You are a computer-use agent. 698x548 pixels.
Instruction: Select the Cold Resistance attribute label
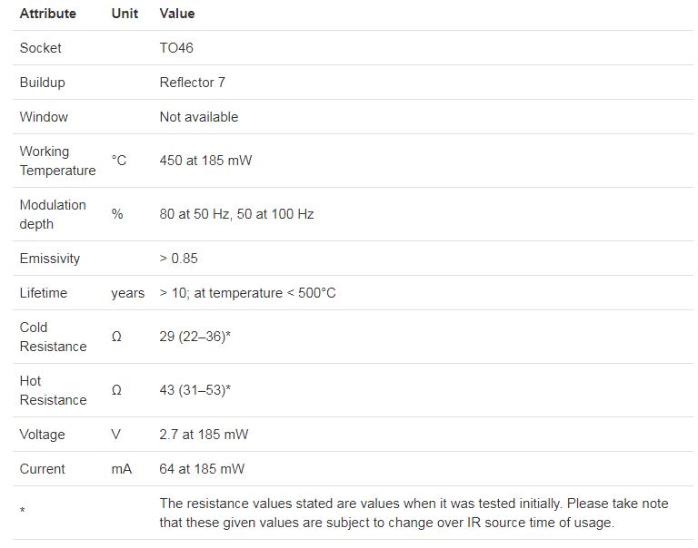point(53,337)
